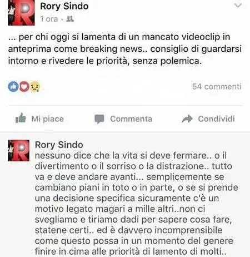Click the red heart Love reaction
Image resolution: width=250 pixels, height=257 pixels.
pyautogui.click(x=24, y=86)
